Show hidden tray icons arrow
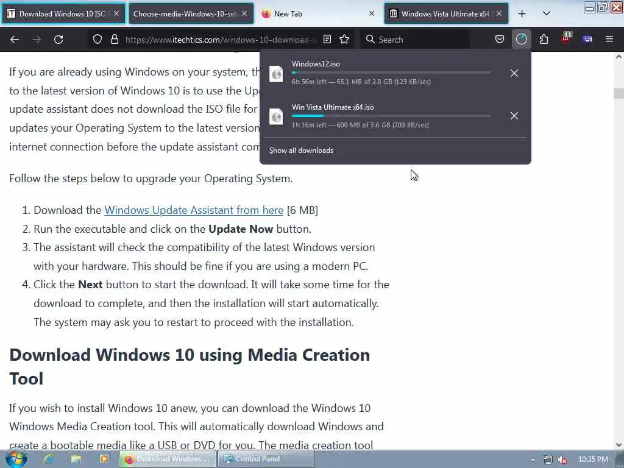The height and width of the screenshot is (468, 624). pyautogui.click(x=533, y=459)
